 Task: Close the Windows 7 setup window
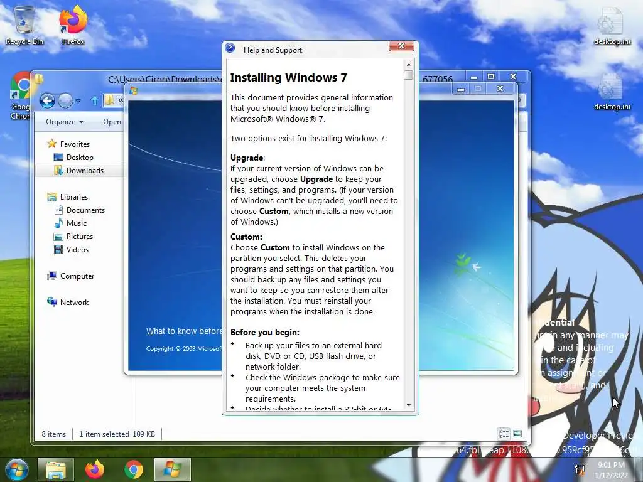pyautogui.click(x=500, y=88)
